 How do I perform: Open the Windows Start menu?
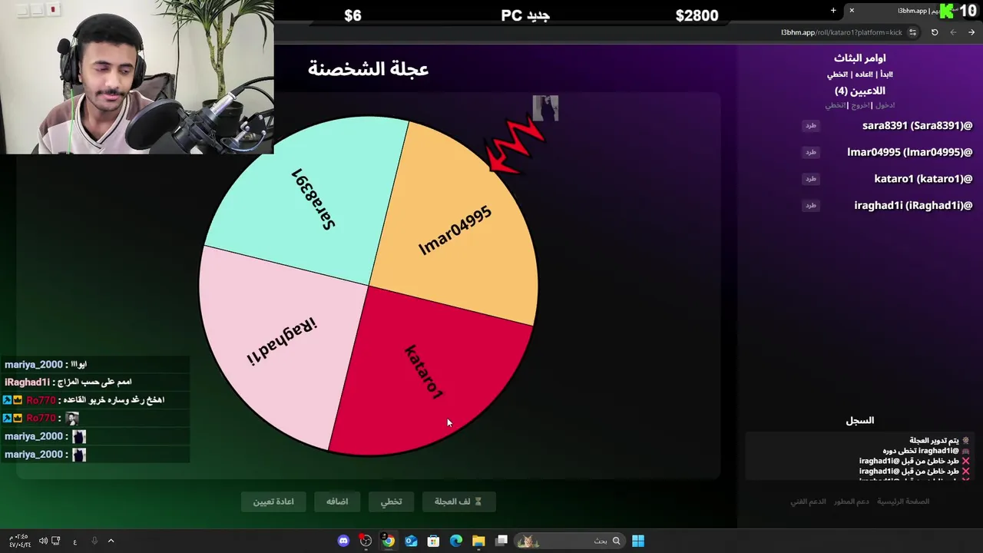pyautogui.click(x=638, y=541)
